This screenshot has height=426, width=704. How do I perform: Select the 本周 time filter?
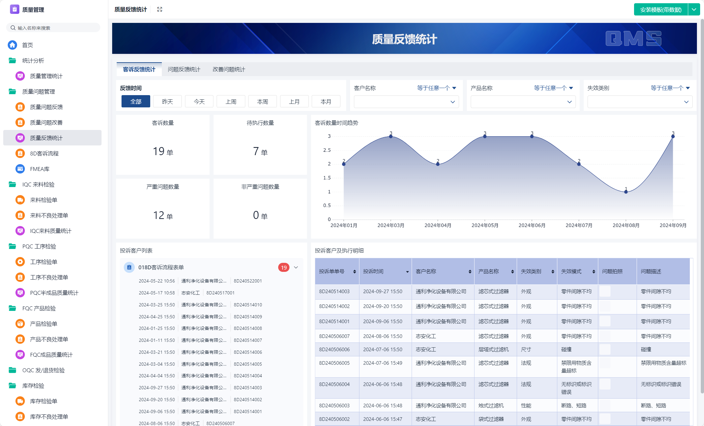coord(262,101)
